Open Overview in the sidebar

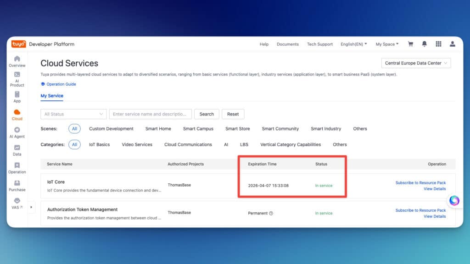coord(17,61)
